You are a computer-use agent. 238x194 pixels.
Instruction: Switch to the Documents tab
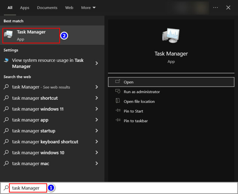tap(47, 7)
